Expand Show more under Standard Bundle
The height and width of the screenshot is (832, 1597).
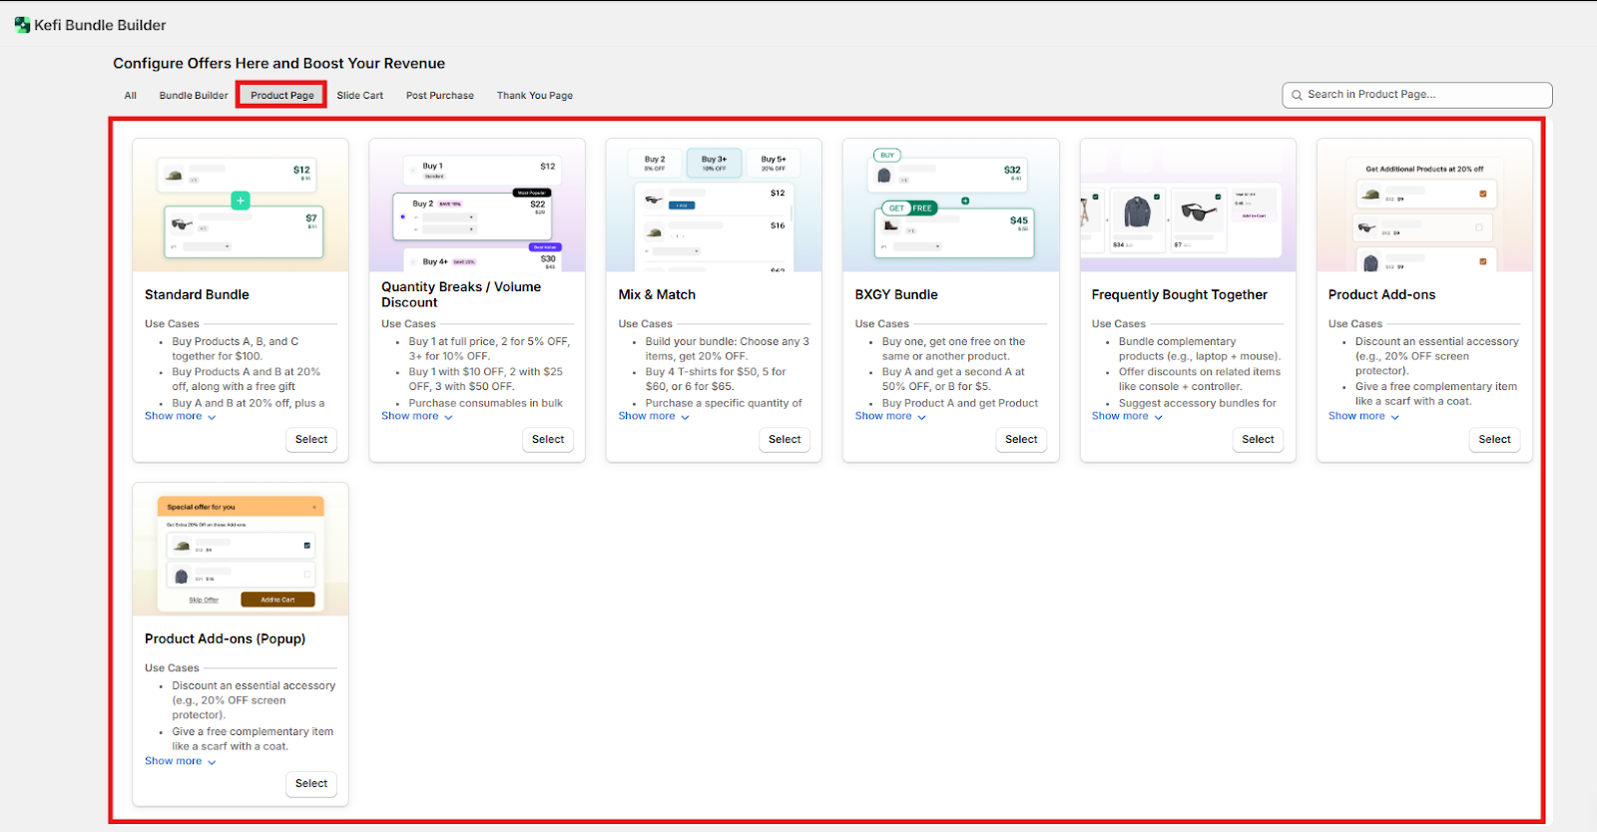(180, 416)
